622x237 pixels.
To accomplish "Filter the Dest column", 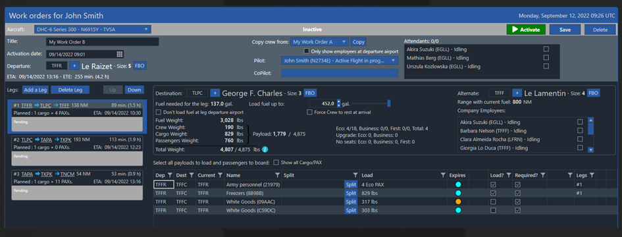I will coord(191,175).
